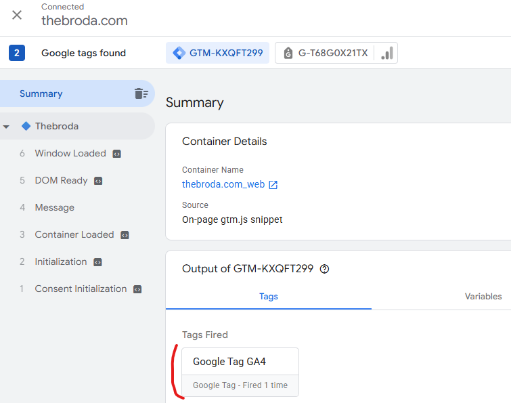Click the code icon beside Initialization

(x=97, y=262)
